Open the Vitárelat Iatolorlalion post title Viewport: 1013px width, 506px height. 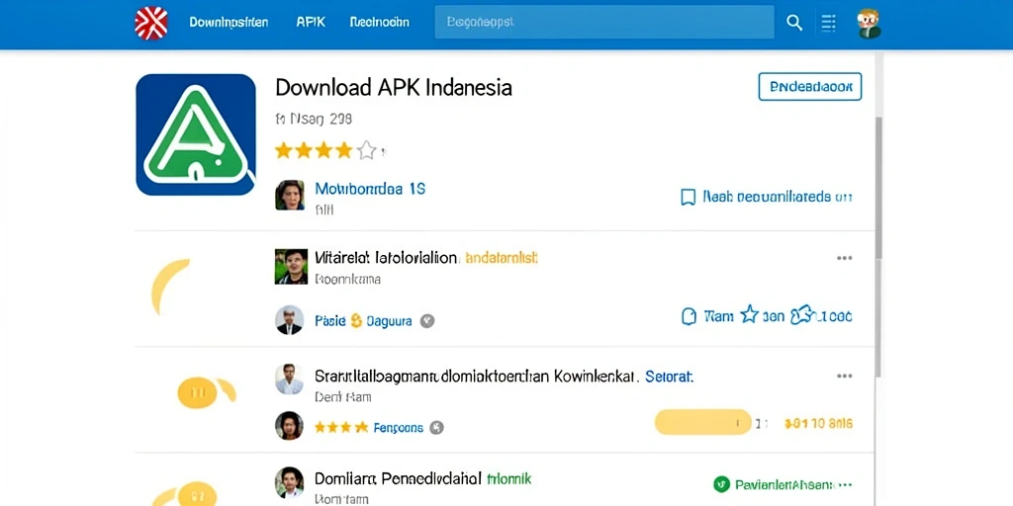387,258
